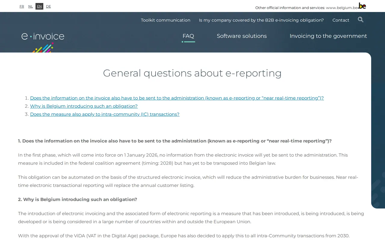Visit www.belgium.be link

[x=342, y=8]
